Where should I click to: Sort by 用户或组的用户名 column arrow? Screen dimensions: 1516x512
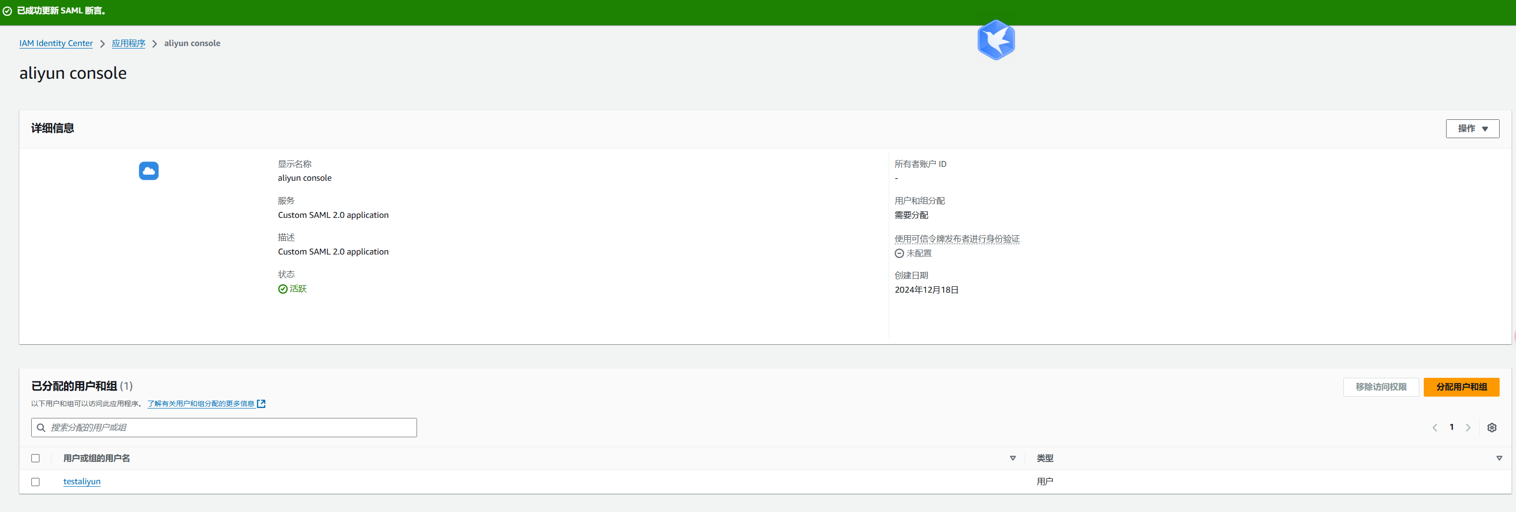tap(1012, 458)
